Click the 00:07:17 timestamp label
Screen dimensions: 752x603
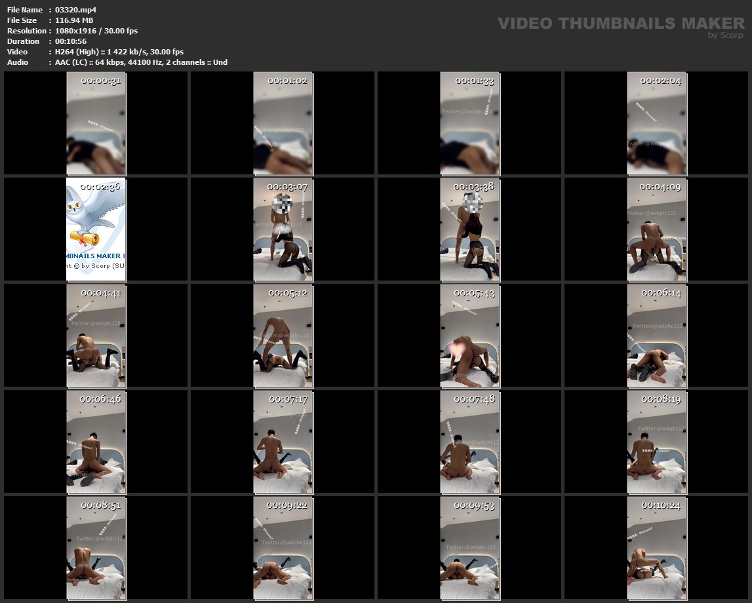[x=287, y=399]
